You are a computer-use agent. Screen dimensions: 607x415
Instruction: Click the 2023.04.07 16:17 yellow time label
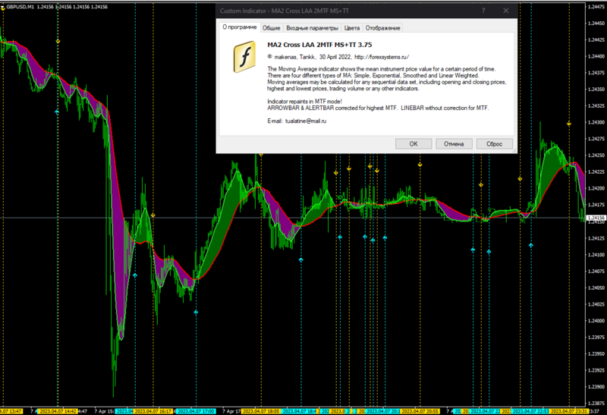(153, 411)
